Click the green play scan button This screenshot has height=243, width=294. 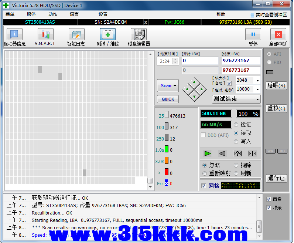click(207, 153)
